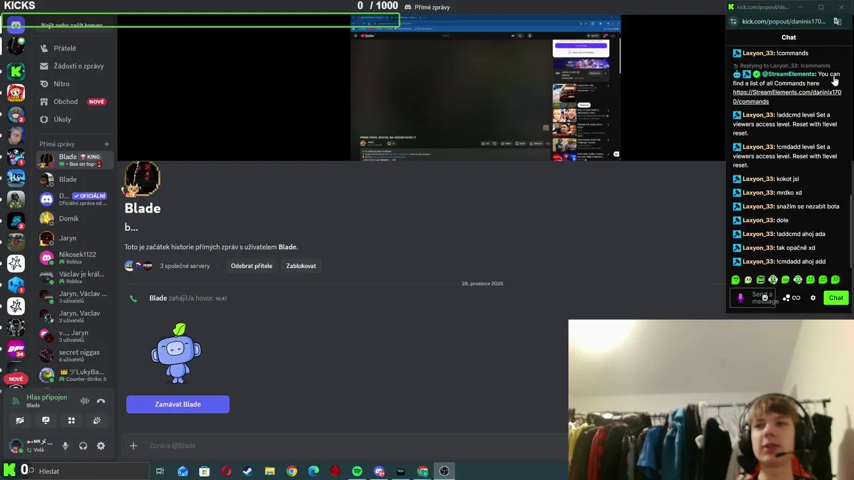Open secret niggas group chat

(74, 355)
